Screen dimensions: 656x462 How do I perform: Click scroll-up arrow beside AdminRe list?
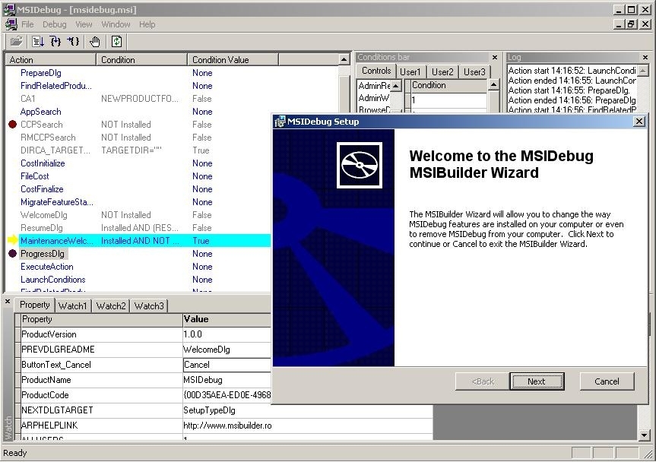396,86
